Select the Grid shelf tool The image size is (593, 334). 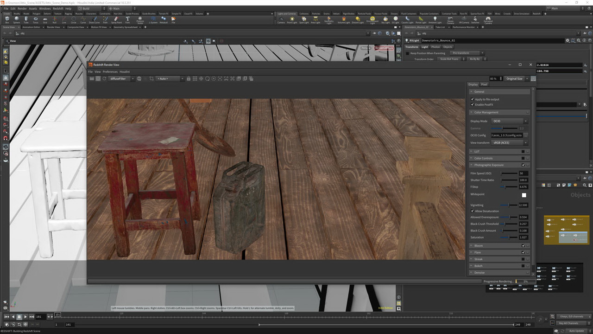[x=45, y=20]
